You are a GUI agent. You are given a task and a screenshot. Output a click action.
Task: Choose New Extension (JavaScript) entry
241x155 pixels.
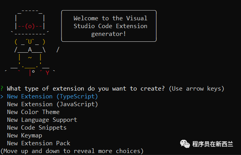pyautogui.click(x=52, y=104)
